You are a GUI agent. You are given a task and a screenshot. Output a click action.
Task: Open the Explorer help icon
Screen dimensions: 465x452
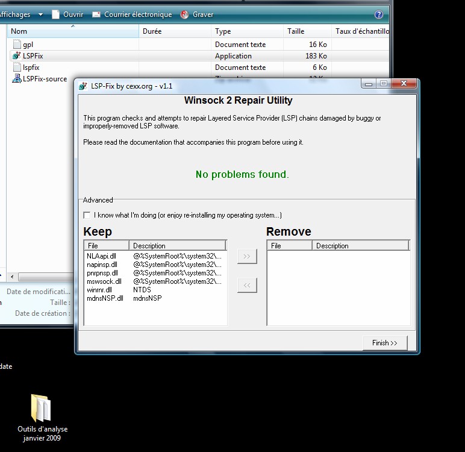379,14
